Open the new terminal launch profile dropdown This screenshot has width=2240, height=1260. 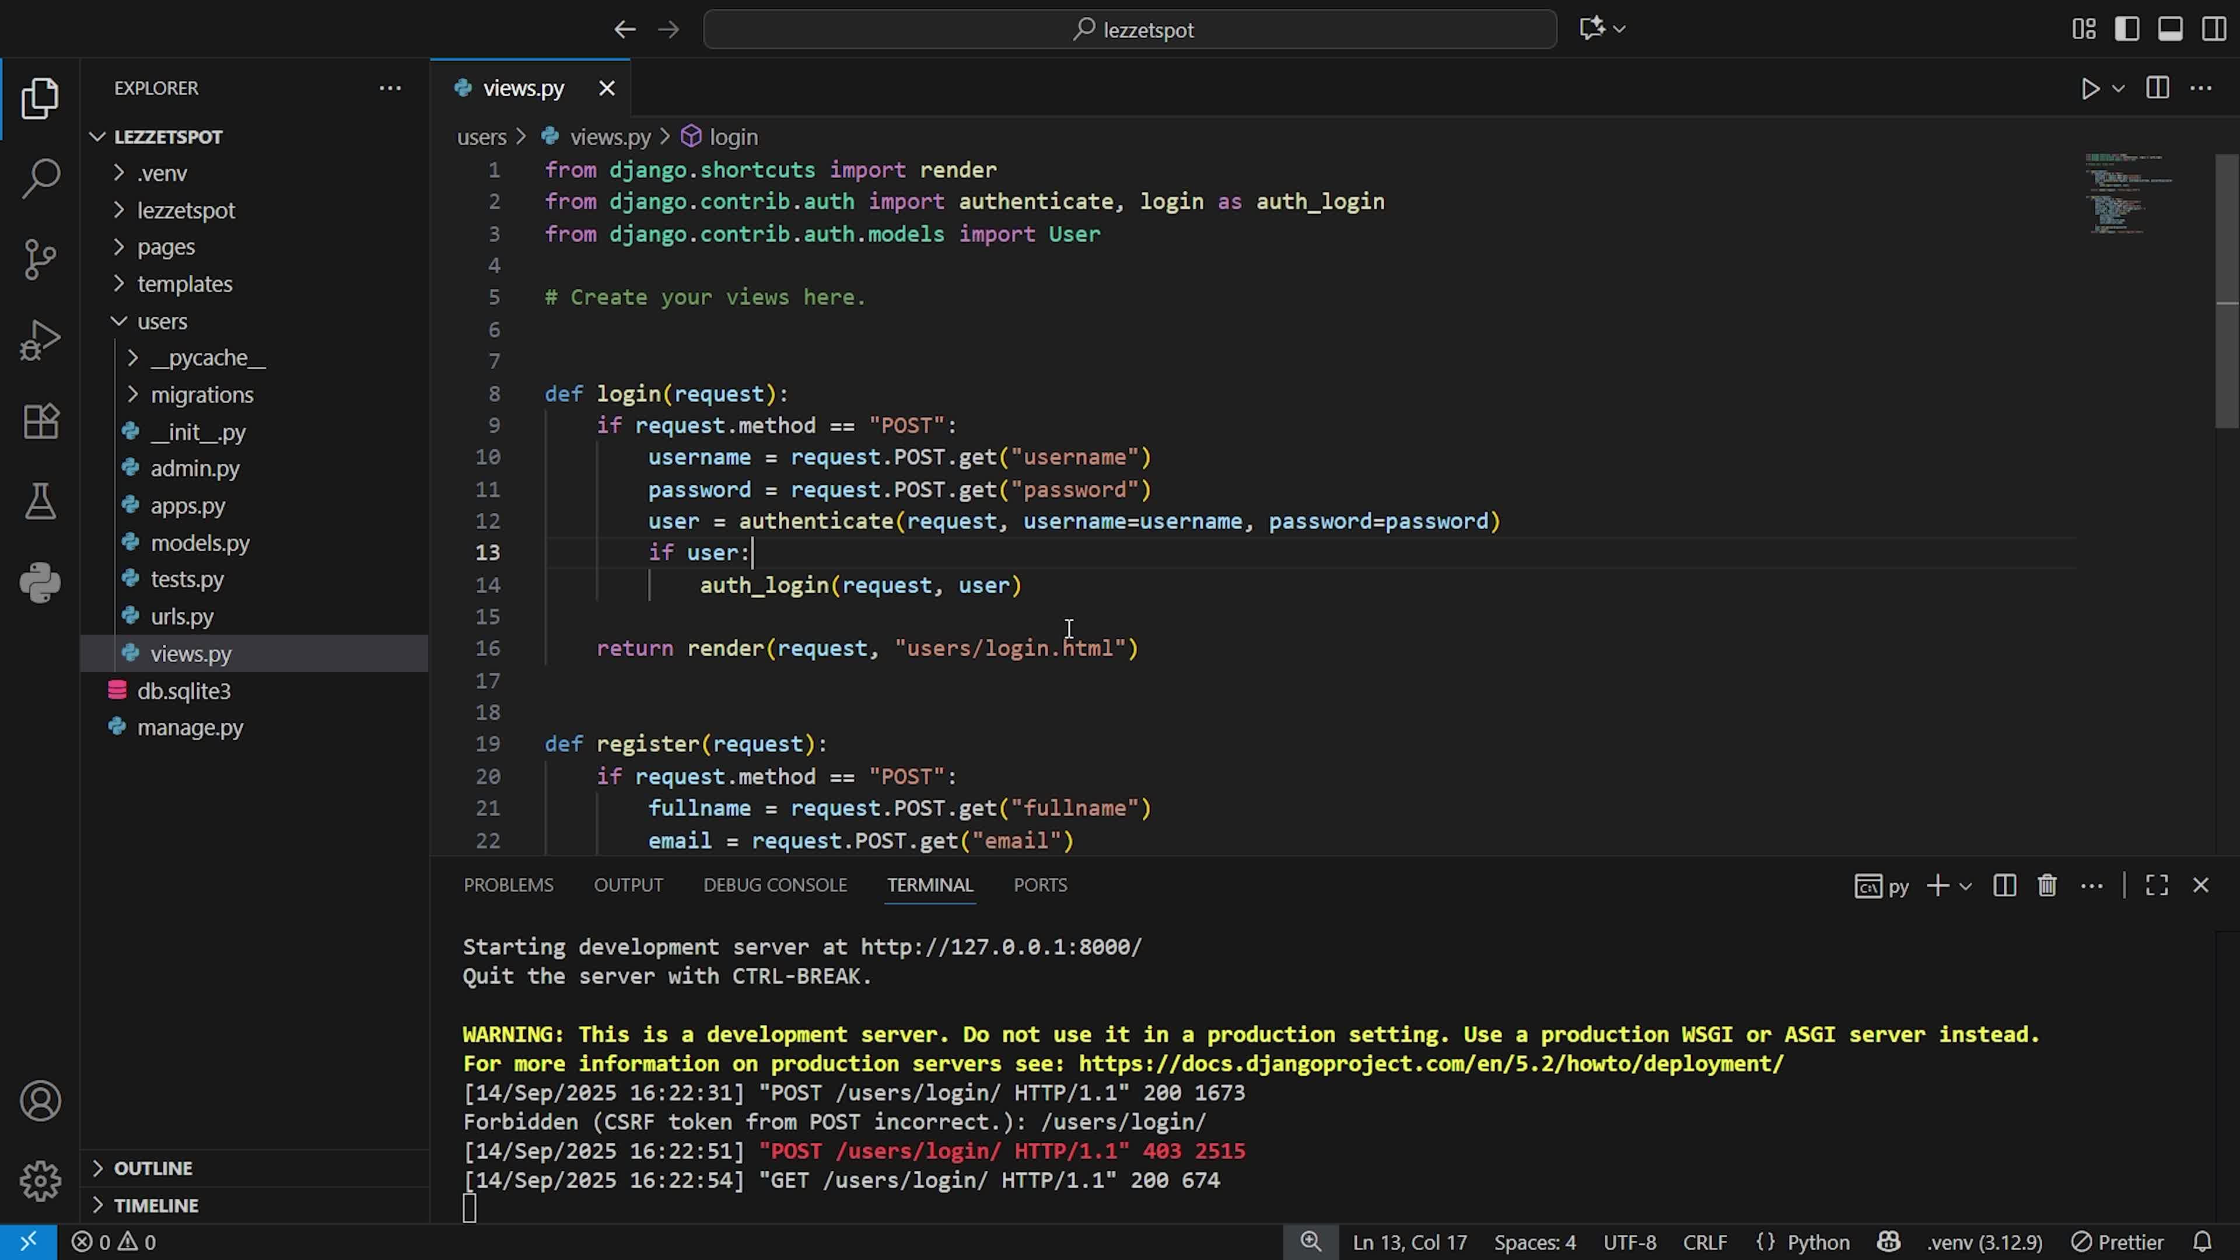[1965, 886]
